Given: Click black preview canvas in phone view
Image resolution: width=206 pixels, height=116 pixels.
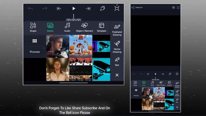Looking at the screenshot, I should (x=155, y=41).
